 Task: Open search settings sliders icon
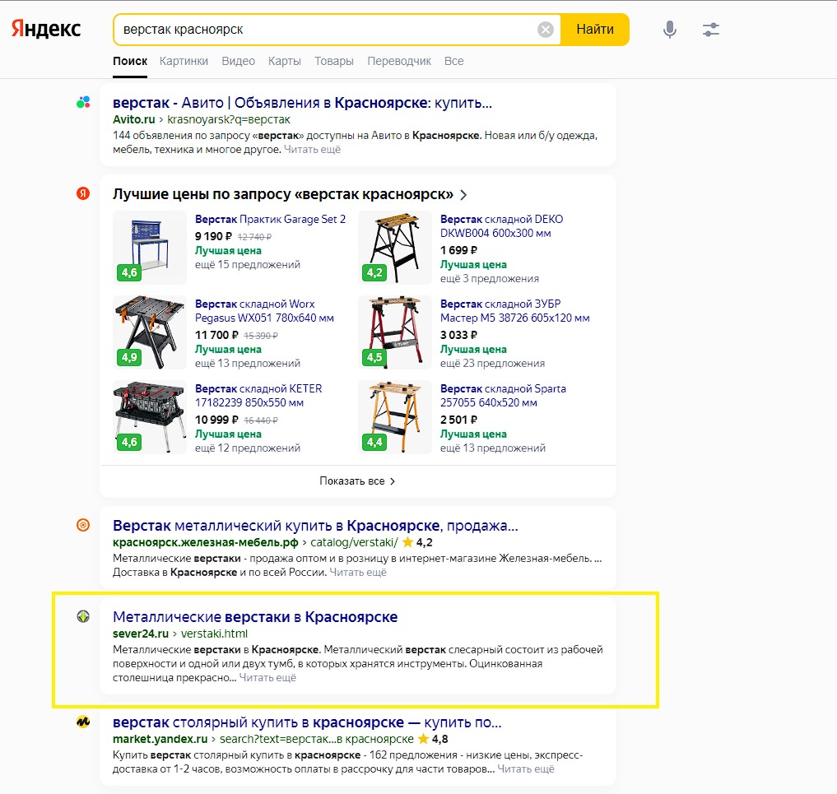[x=711, y=30]
